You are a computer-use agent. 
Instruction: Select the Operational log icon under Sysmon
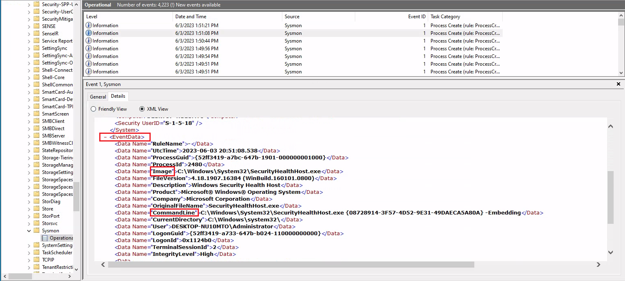(x=45, y=238)
